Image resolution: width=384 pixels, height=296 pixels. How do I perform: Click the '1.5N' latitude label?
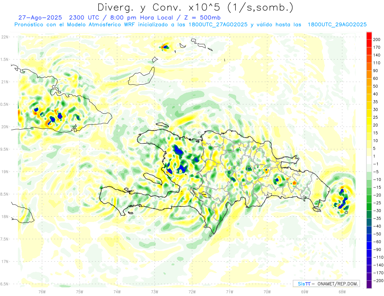[x=4, y=59]
